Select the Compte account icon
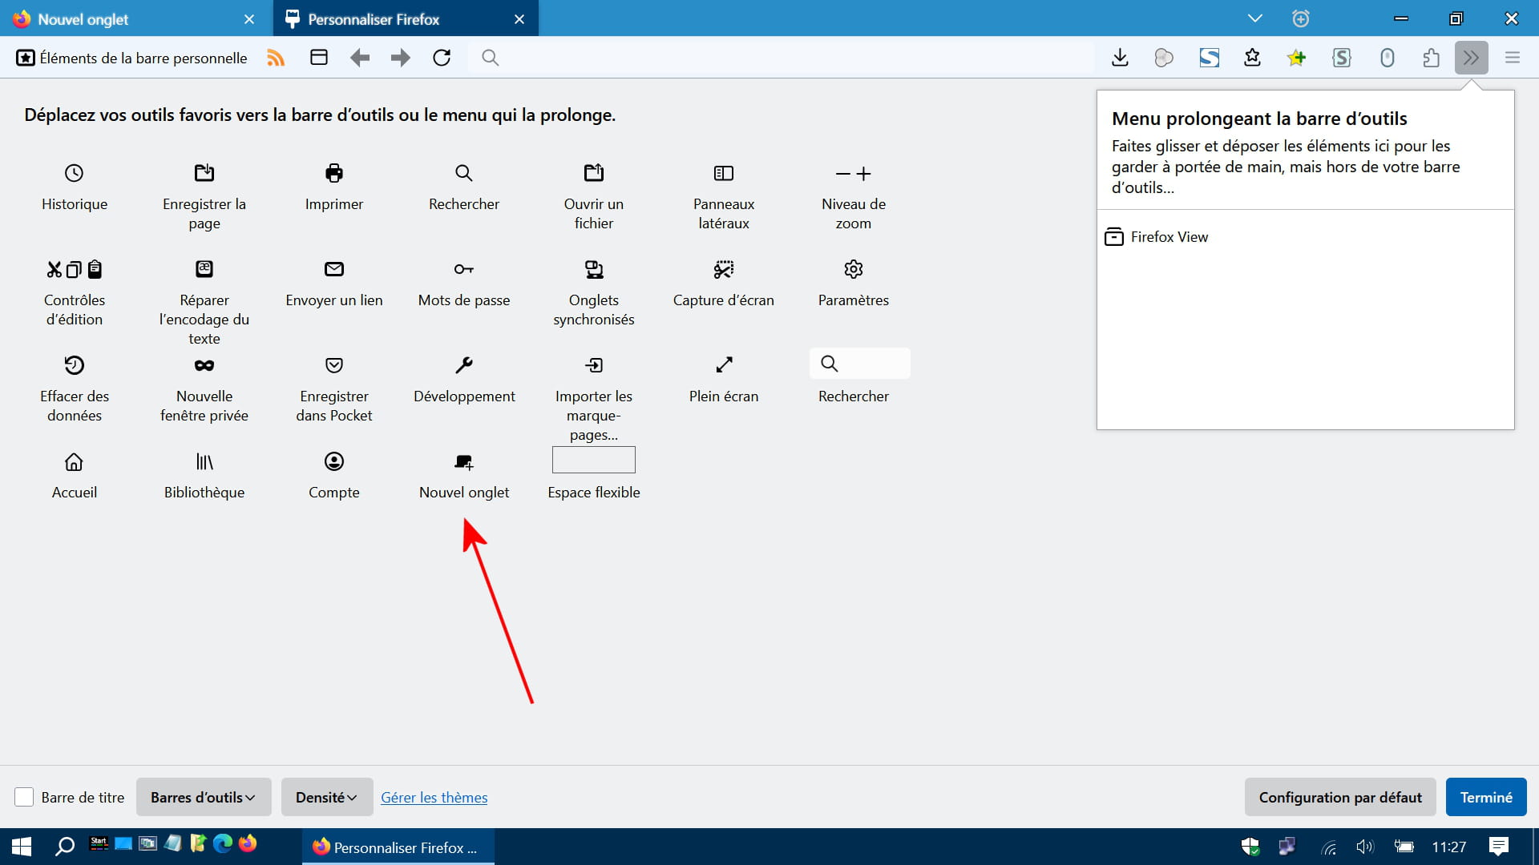 pos(334,461)
